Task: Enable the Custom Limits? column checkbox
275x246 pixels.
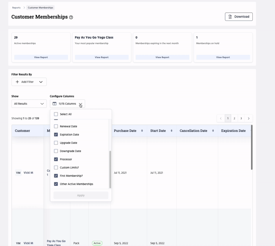Action: pos(56,167)
